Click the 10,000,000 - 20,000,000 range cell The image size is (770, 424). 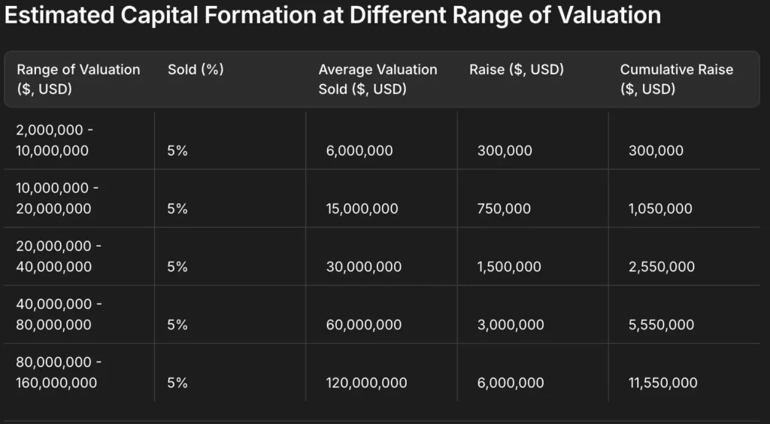tap(57, 198)
